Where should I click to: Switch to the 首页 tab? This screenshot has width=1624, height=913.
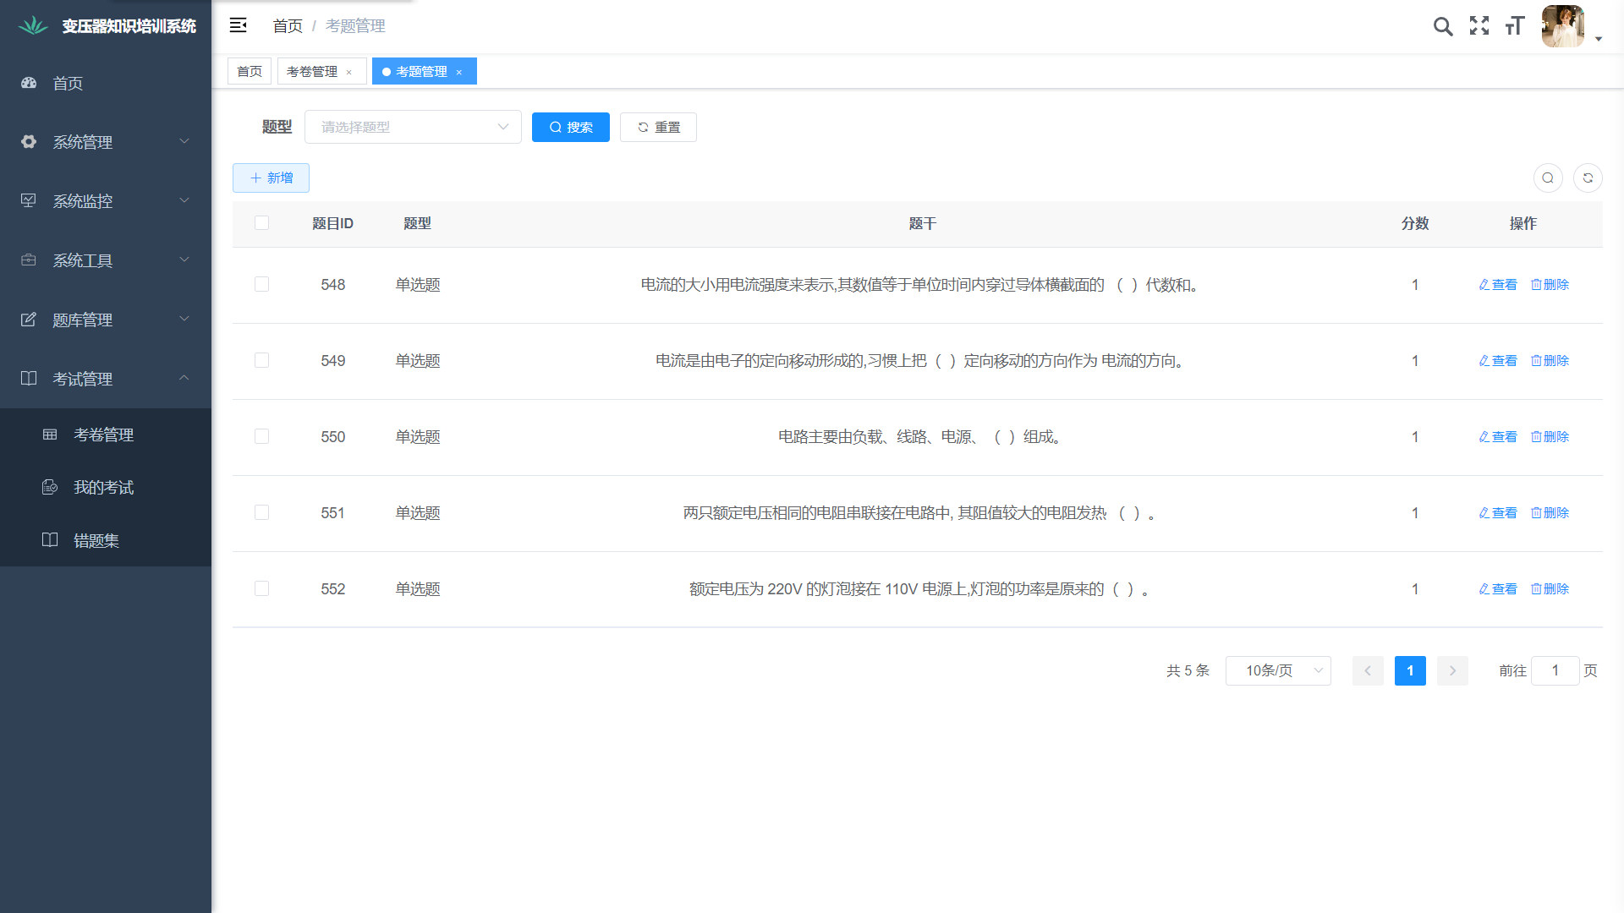[x=250, y=72]
